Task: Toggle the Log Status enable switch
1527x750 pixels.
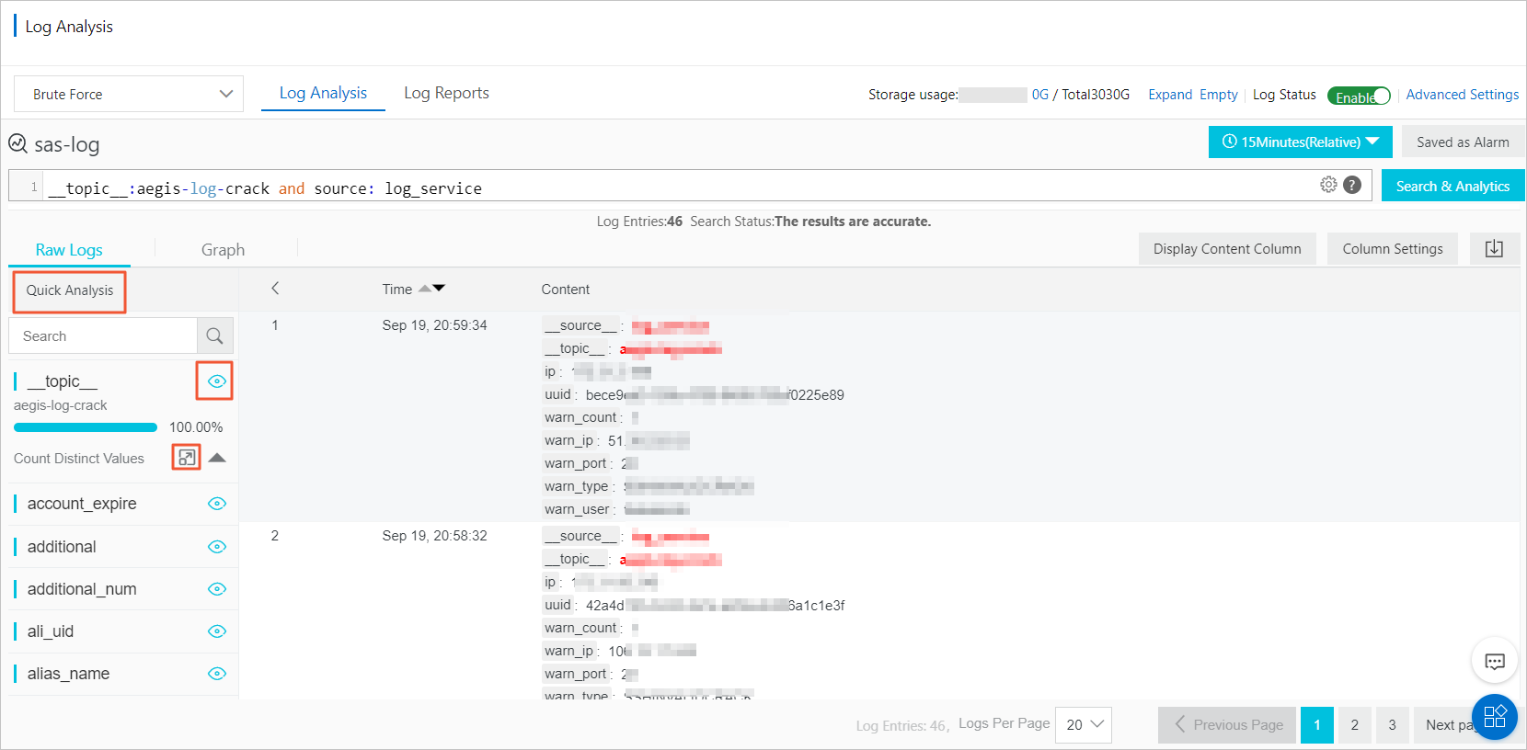Action: pos(1359,96)
